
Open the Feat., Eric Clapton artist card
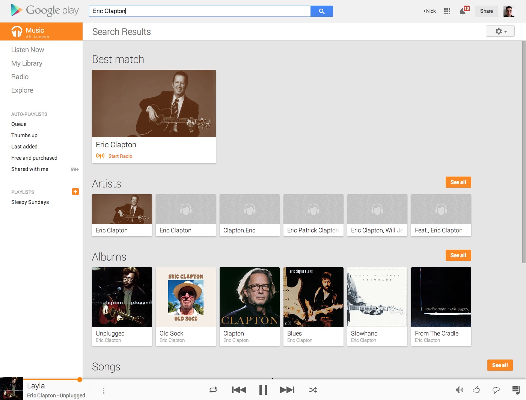tap(441, 215)
